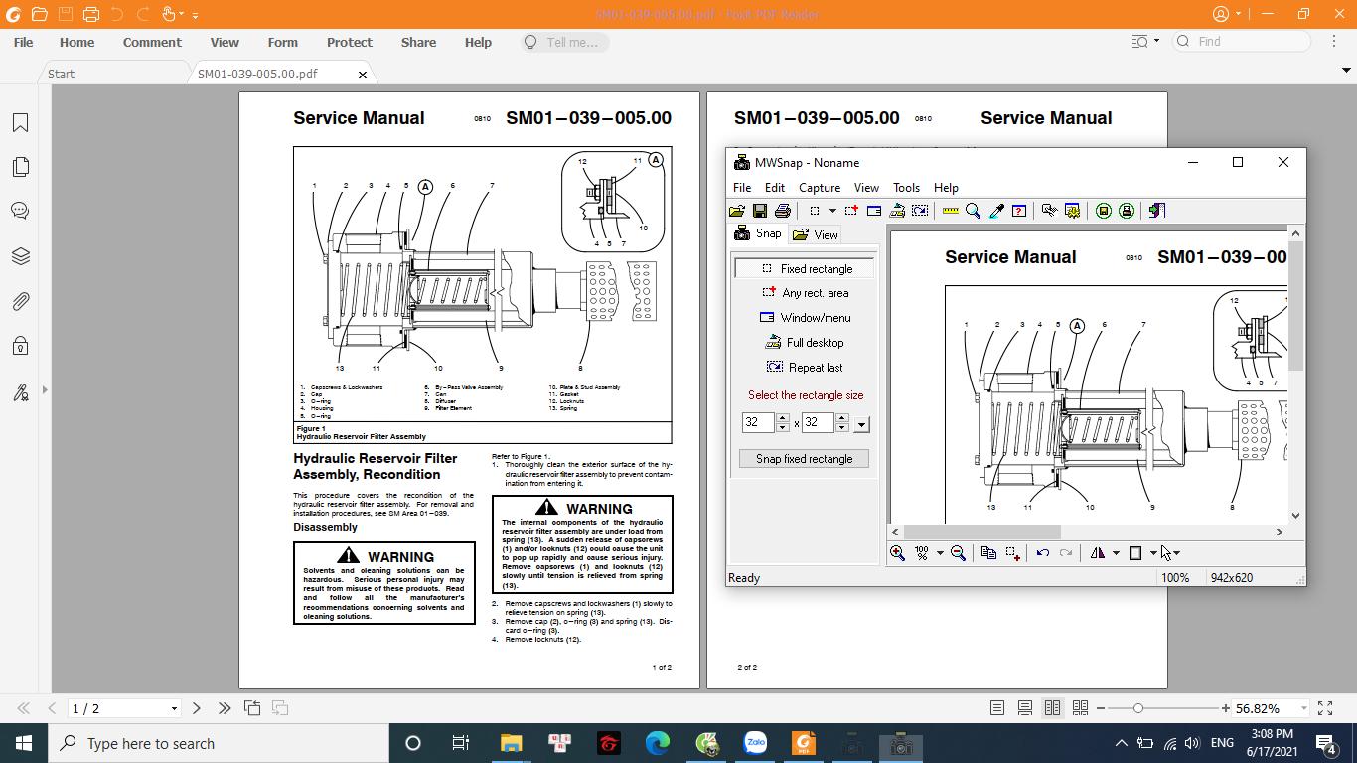The image size is (1357, 763).
Task: Open rectangle size presets dropdown
Action: click(861, 424)
